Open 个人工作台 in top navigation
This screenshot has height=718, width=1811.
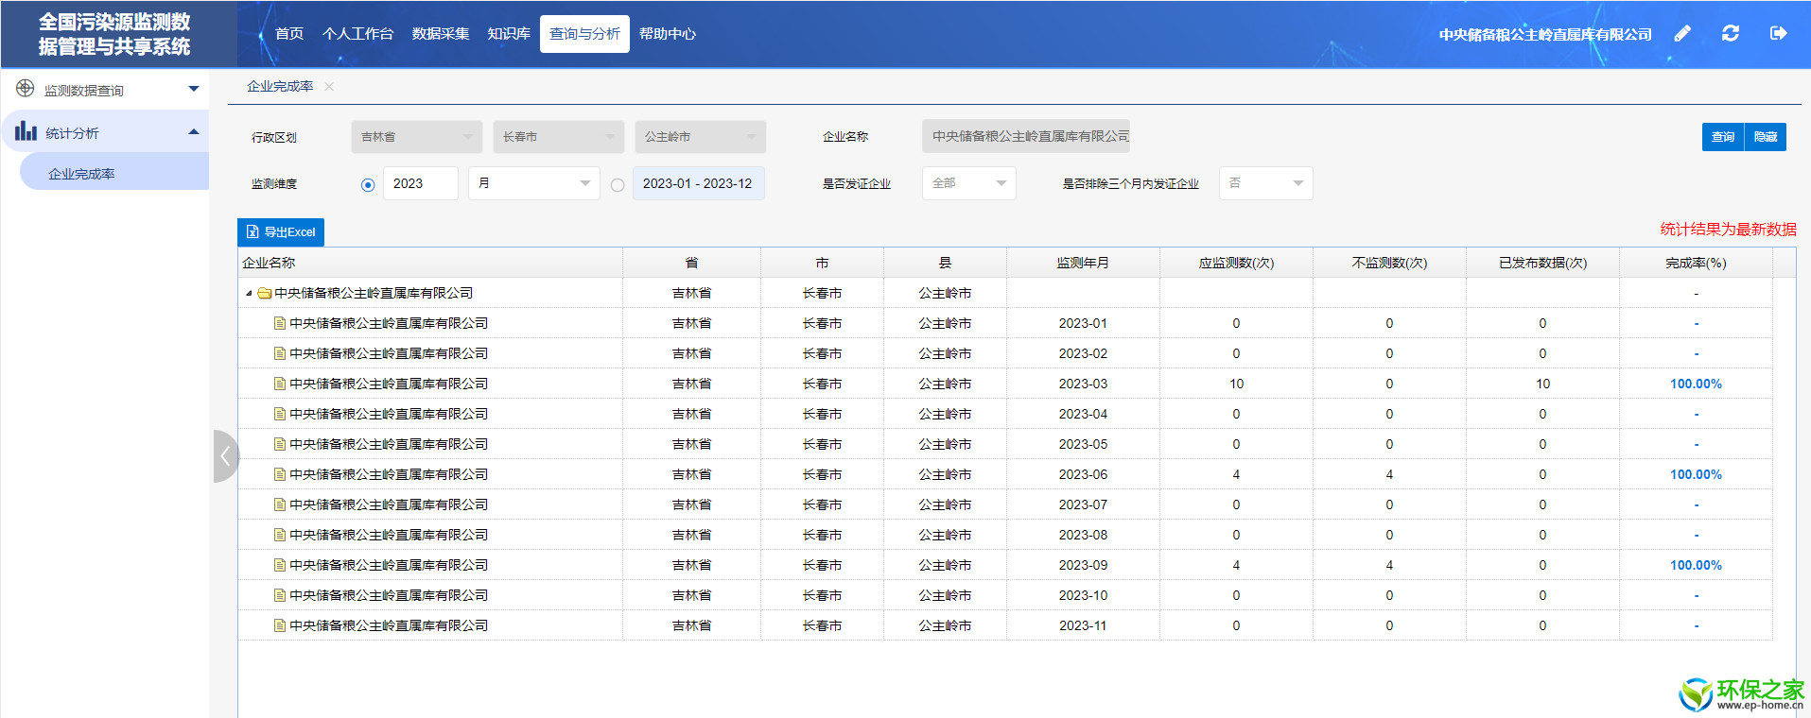click(x=357, y=34)
